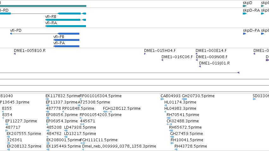Click the EK117832.5prime EST feature

pyautogui.click(x=47, y=99)
